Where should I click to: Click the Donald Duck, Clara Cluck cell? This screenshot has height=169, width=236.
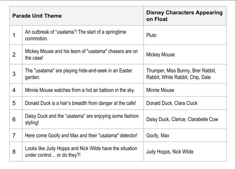(x=185, y=103)
